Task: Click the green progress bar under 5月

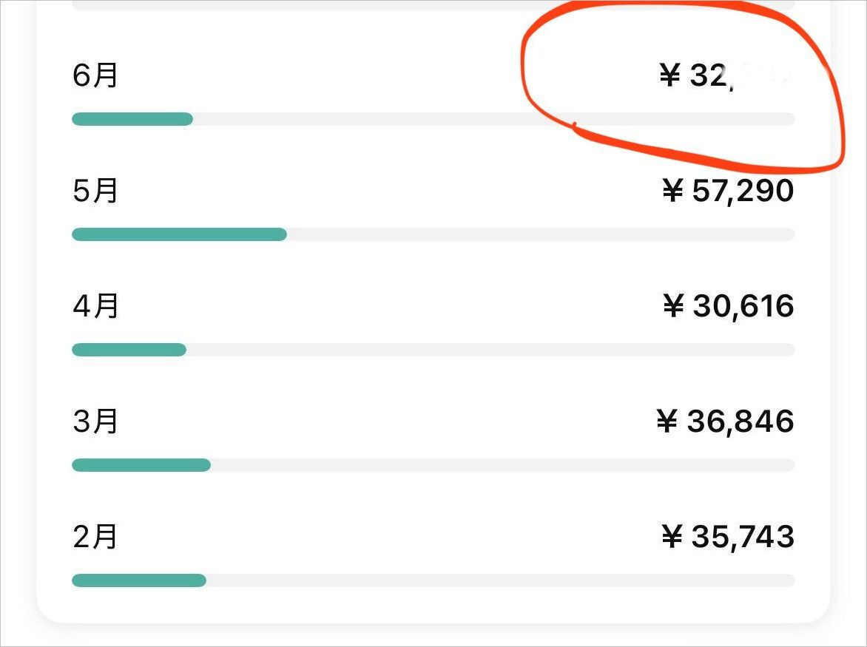Action: pyautogui.click(x=180, y=234)
